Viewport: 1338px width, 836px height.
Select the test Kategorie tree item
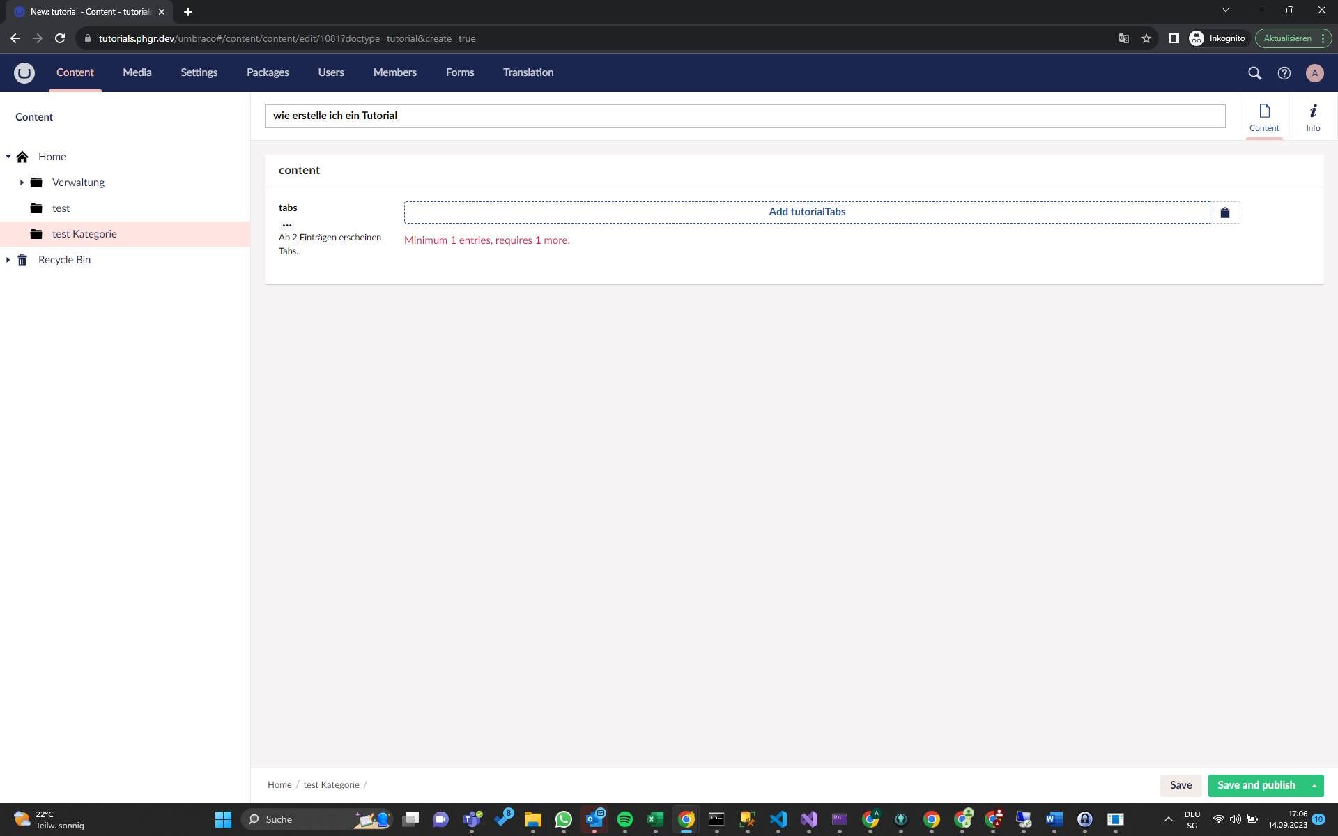pyautogui.click(x=125, y=234)
